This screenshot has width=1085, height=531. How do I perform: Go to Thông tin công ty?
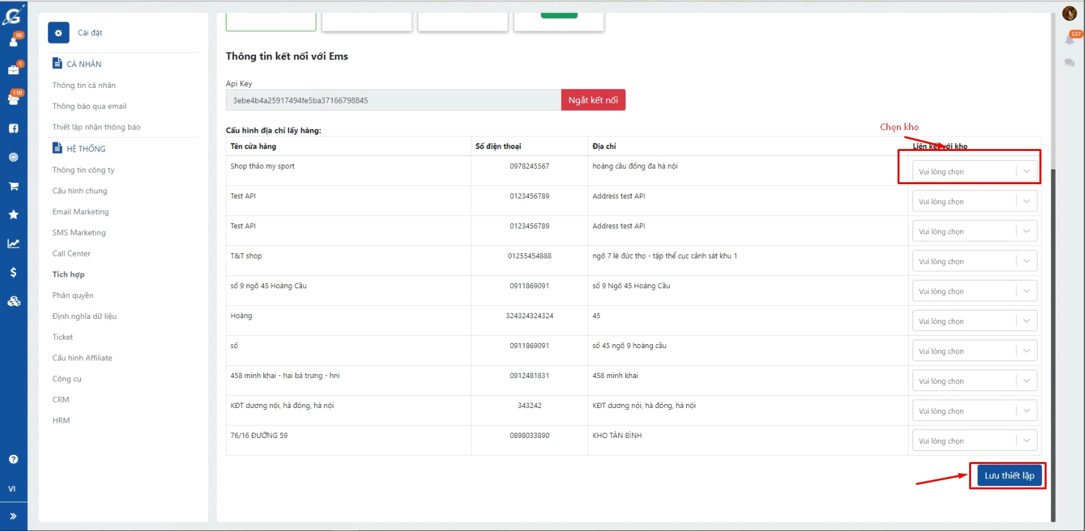83,170
